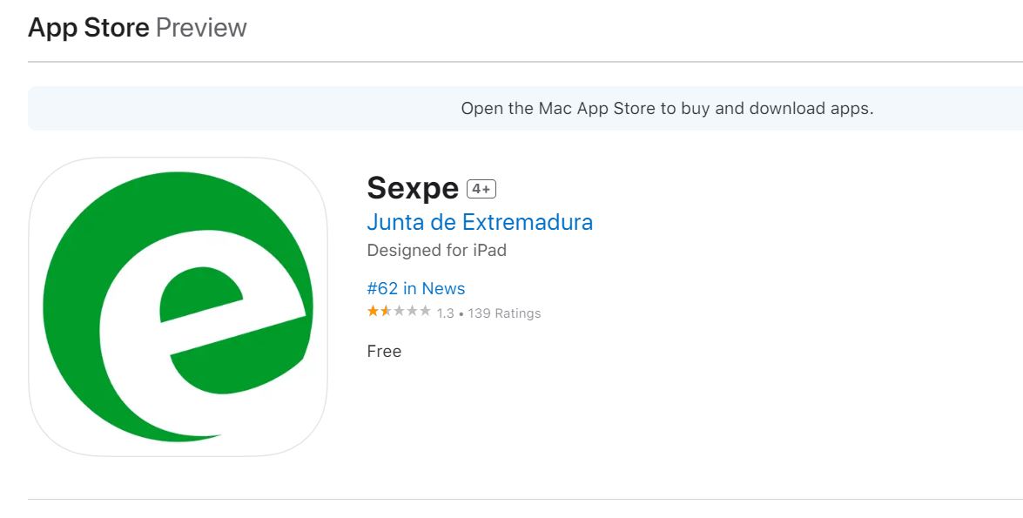Screen dimensions: 1023x518
Task: Click the half-filled second rating star
Action: coord(386,312)
